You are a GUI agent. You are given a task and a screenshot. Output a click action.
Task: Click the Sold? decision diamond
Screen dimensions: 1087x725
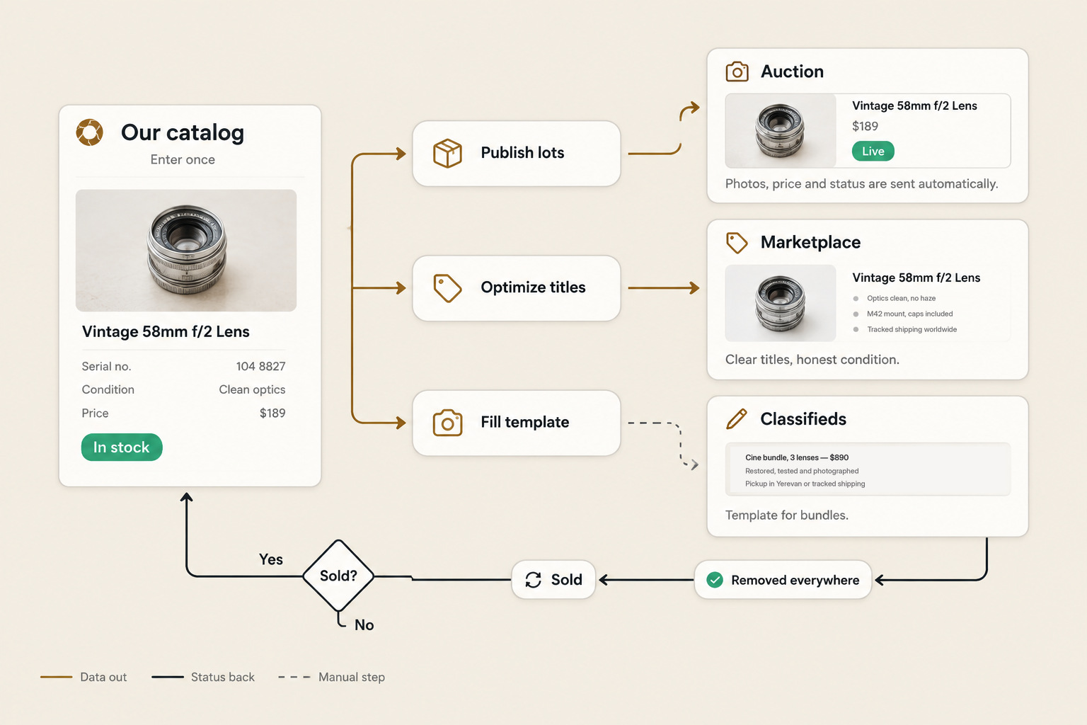[338, 576]
